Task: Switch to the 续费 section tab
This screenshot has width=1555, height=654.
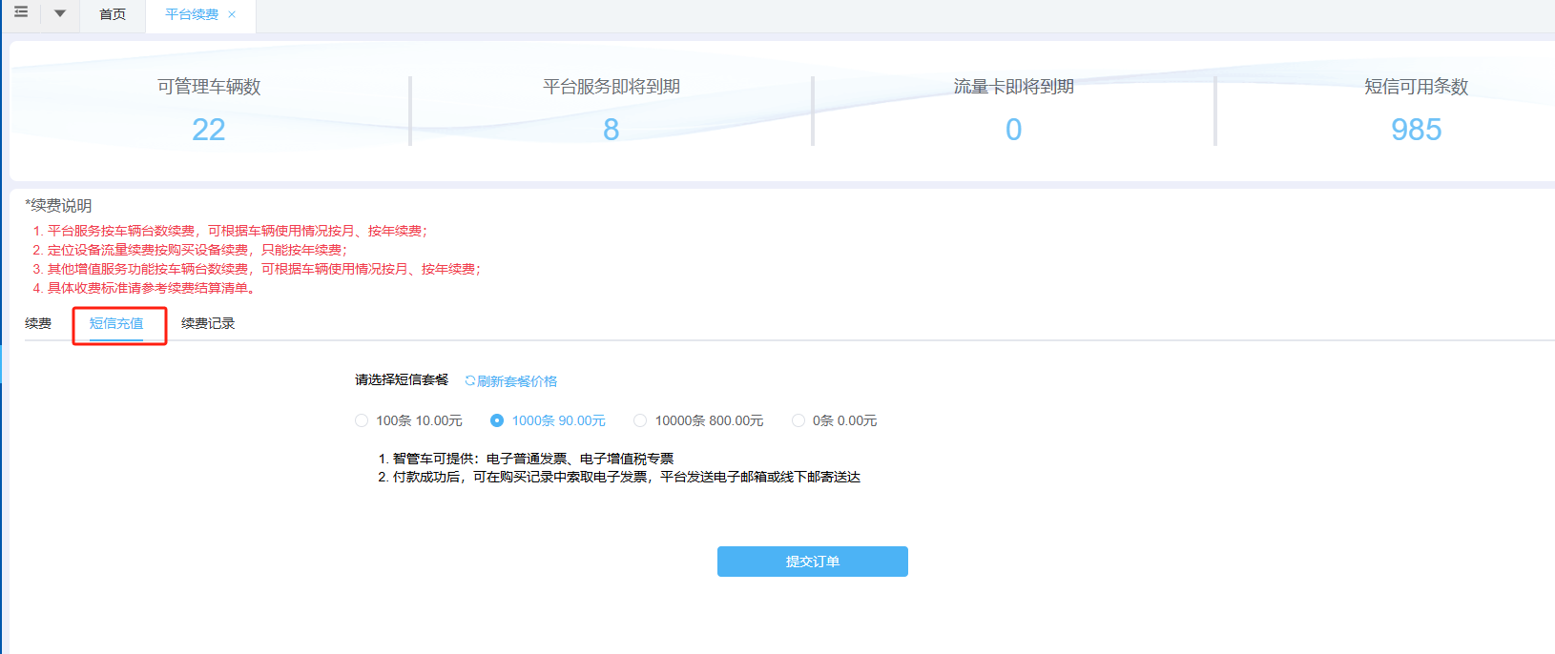Action: point(38,324)
